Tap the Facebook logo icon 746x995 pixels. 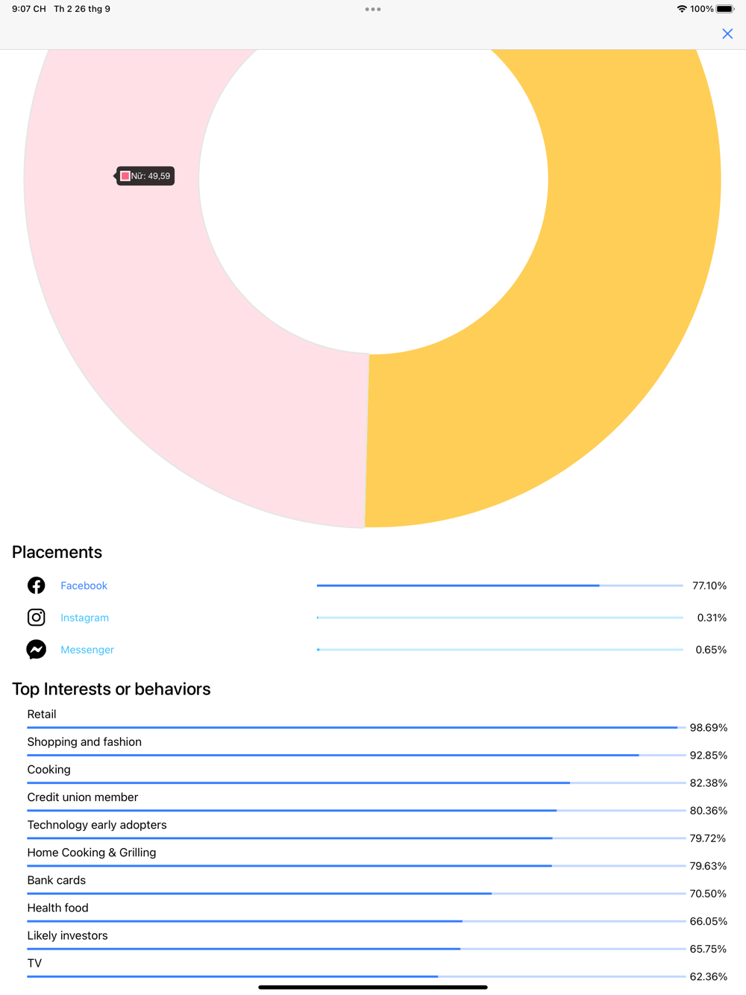(36, 586)
